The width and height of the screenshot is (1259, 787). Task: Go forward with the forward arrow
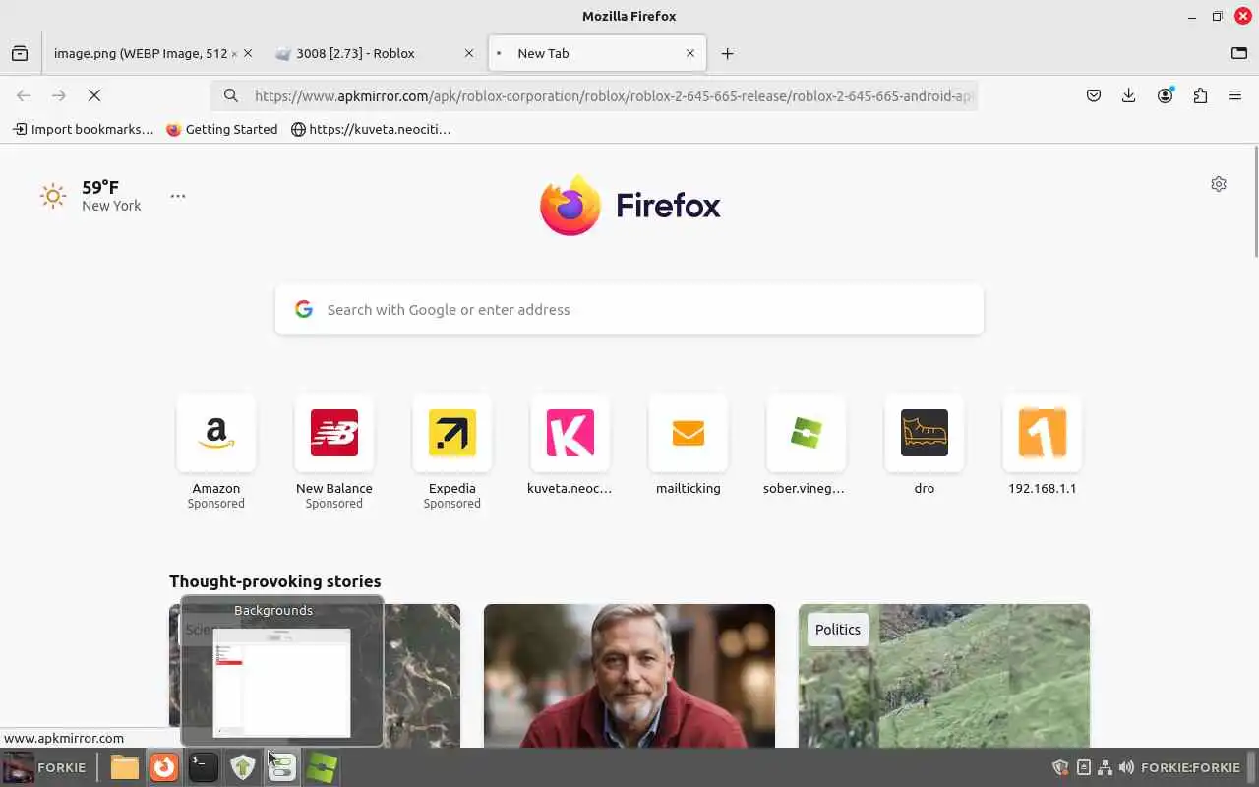59,95
